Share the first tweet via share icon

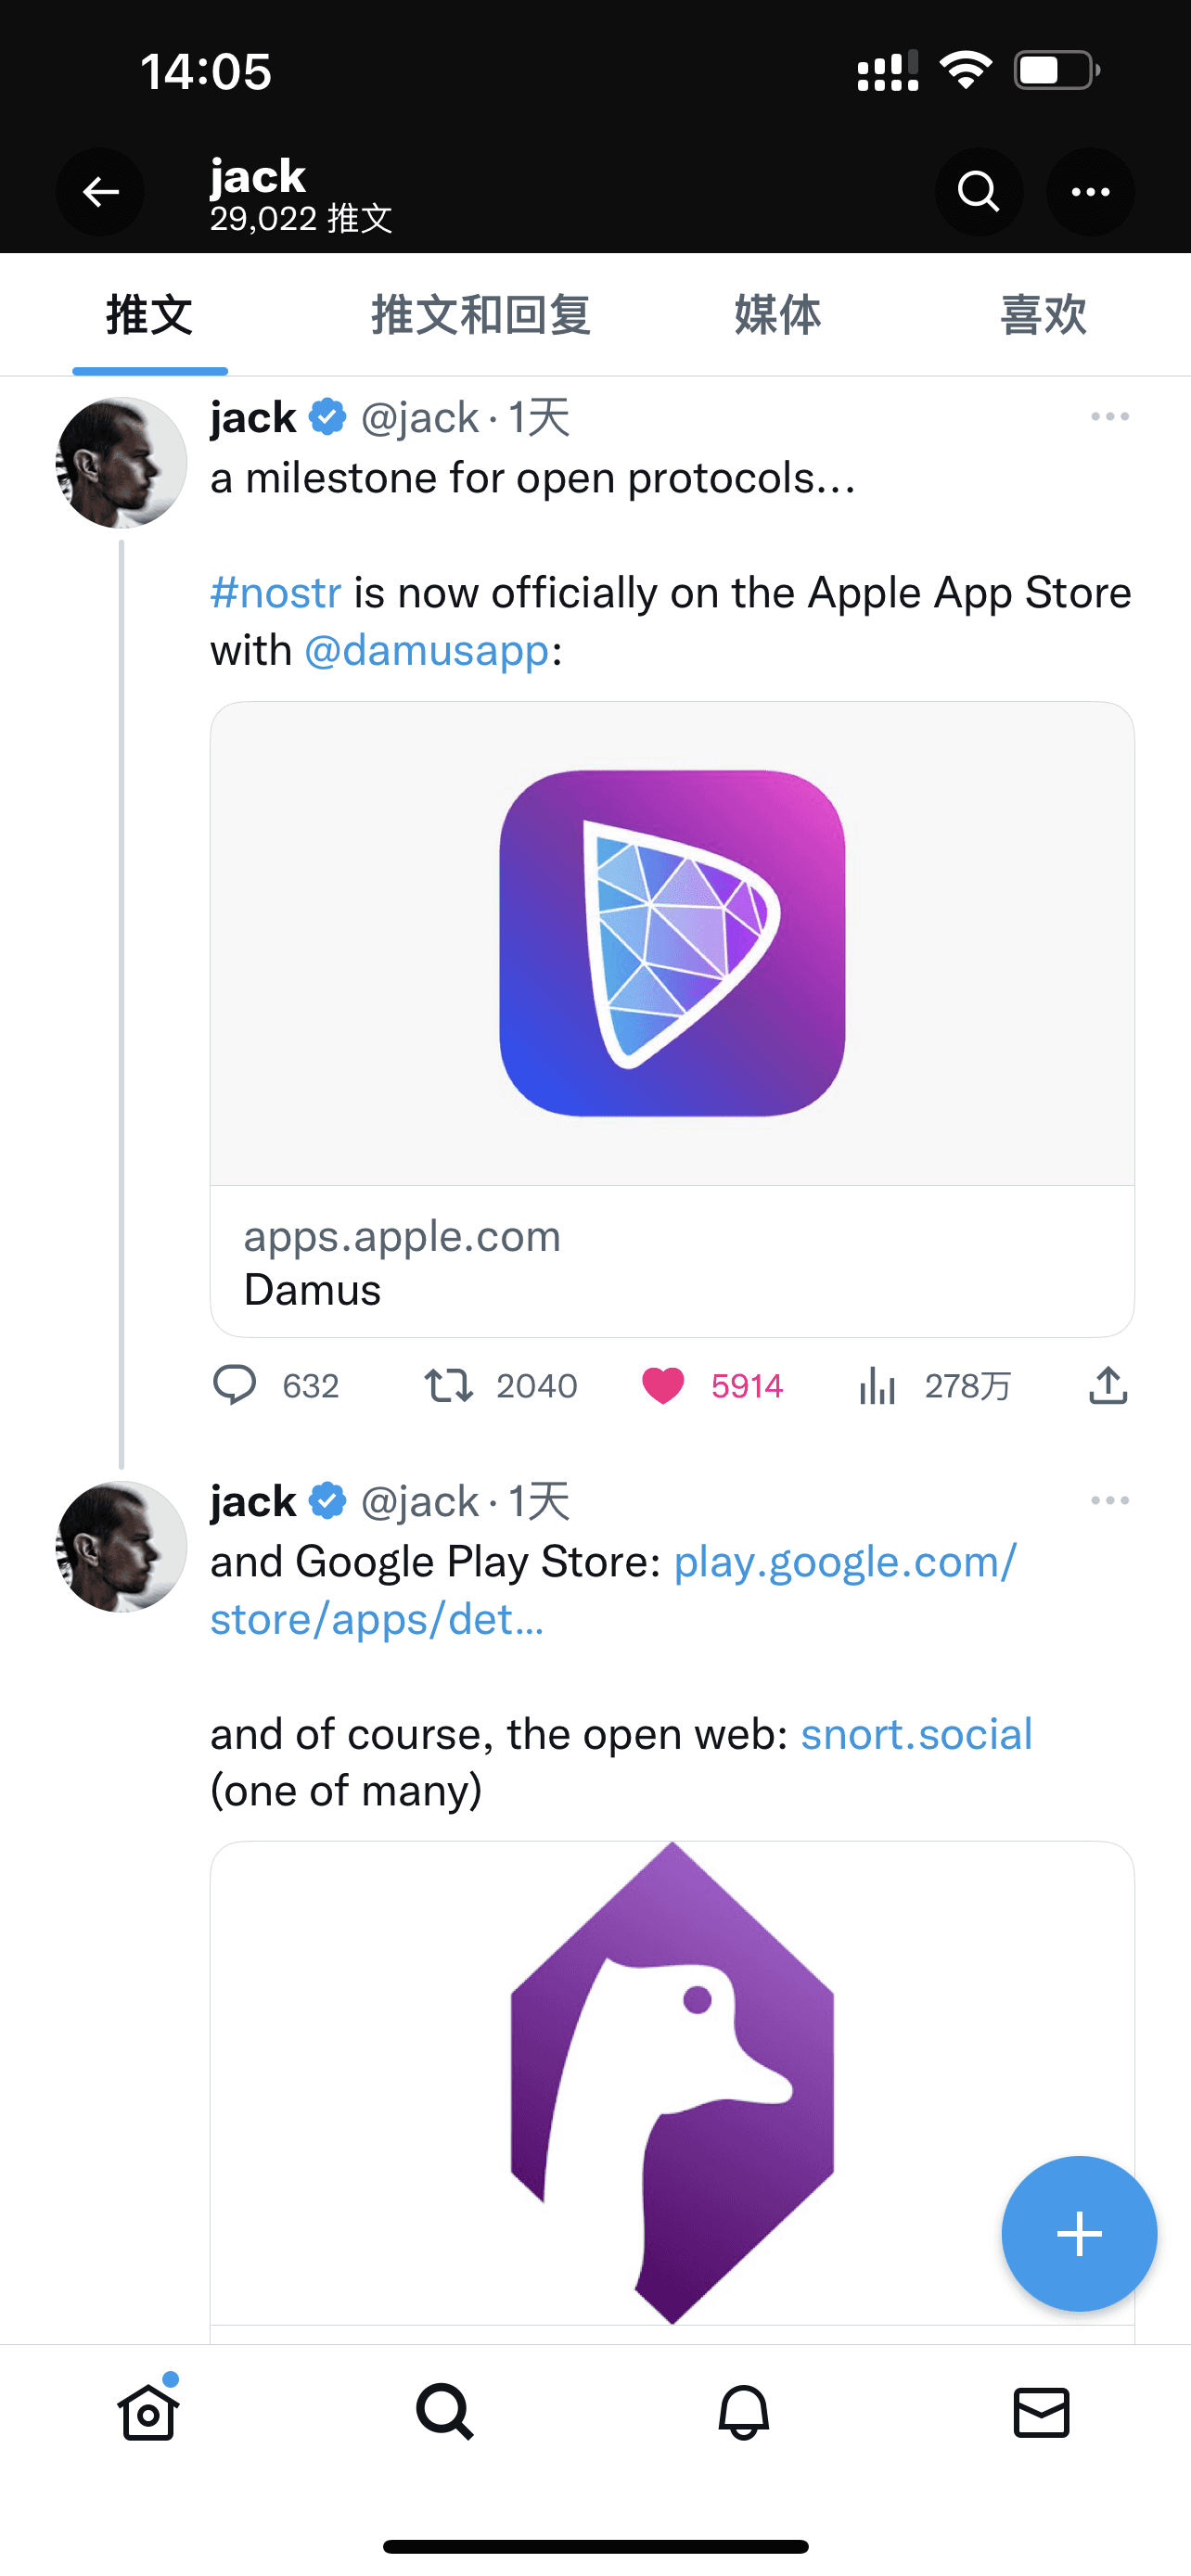(x=1108, y=1386)
